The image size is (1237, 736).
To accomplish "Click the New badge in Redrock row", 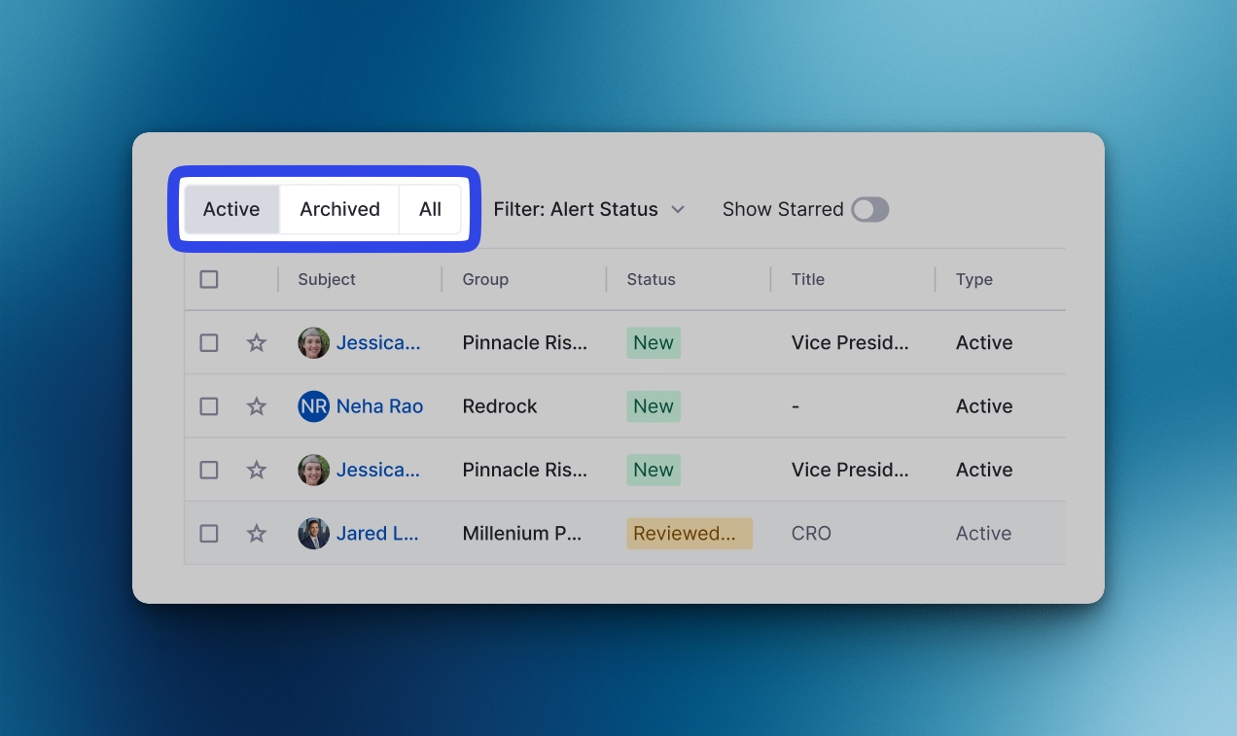I will click(653, 406).
